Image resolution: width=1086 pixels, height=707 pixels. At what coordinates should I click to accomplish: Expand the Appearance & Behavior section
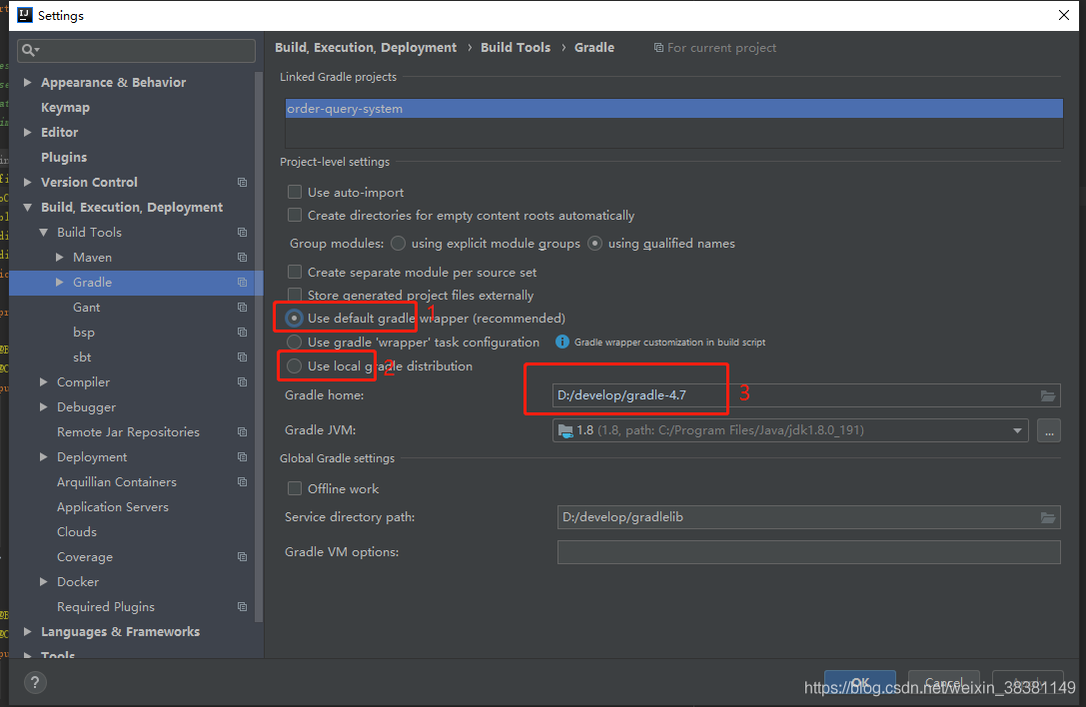pos(28,82)
